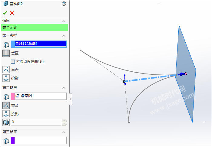
Task: Toggle the 投影 constraint in first reference
Action: (6, 78)
